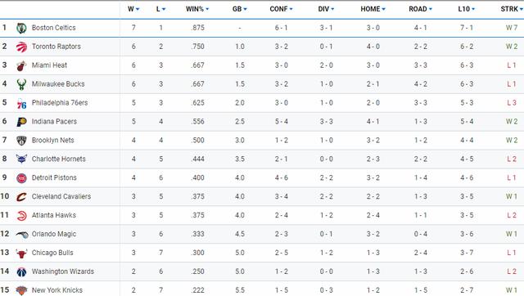Screen dimensions: 524x296
Task: Click the Detroit Pistons team logo
Action: [x=21, y=178]
